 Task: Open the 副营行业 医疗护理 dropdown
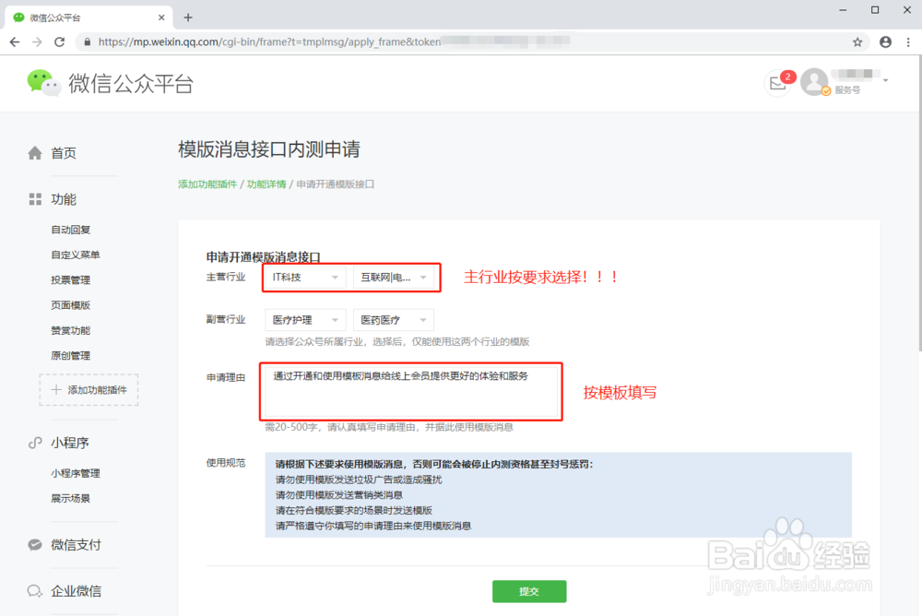[x=305, y=319]
